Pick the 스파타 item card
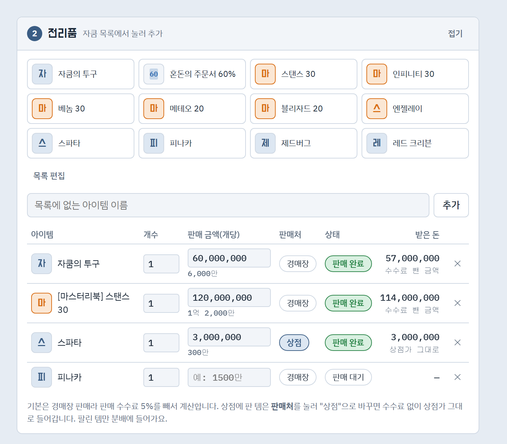This screenshot has height=444, width=507. [81, 143]
